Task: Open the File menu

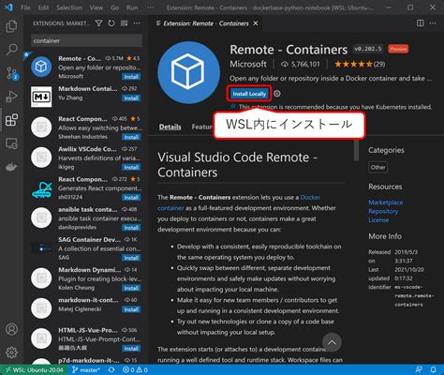Action: [25, 7]
